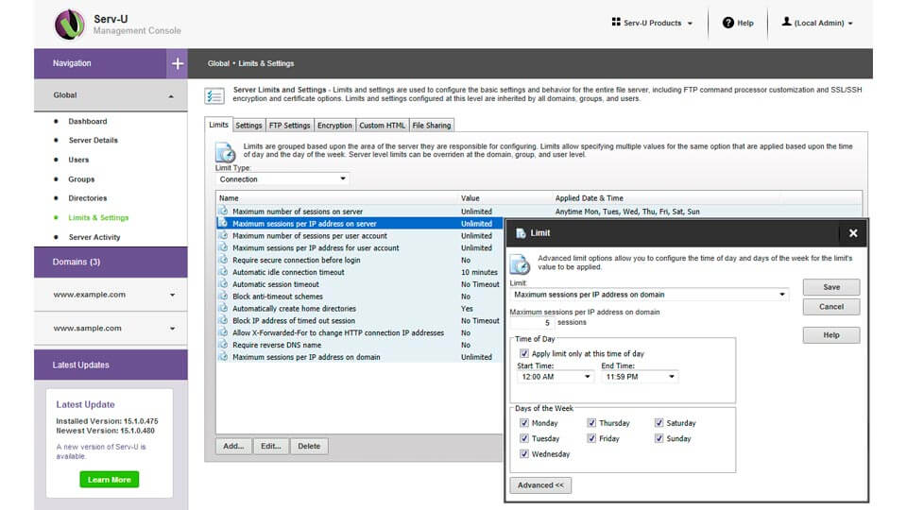The width and height of the screenshot is (907, 510).
Task: Click the Learn More button
Action: 110,480
